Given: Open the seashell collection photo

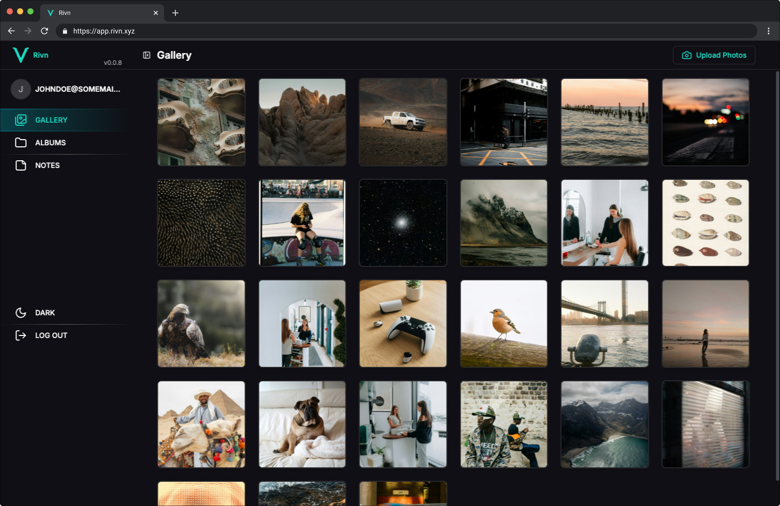Looking at the screenshot, I should (706, 223).
